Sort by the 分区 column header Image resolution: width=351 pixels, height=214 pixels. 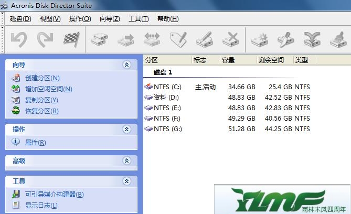pos(167,60)
